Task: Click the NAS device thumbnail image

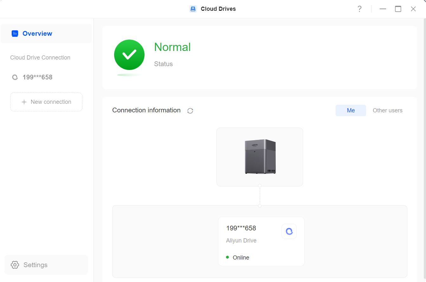Action: tap(260, 157)
